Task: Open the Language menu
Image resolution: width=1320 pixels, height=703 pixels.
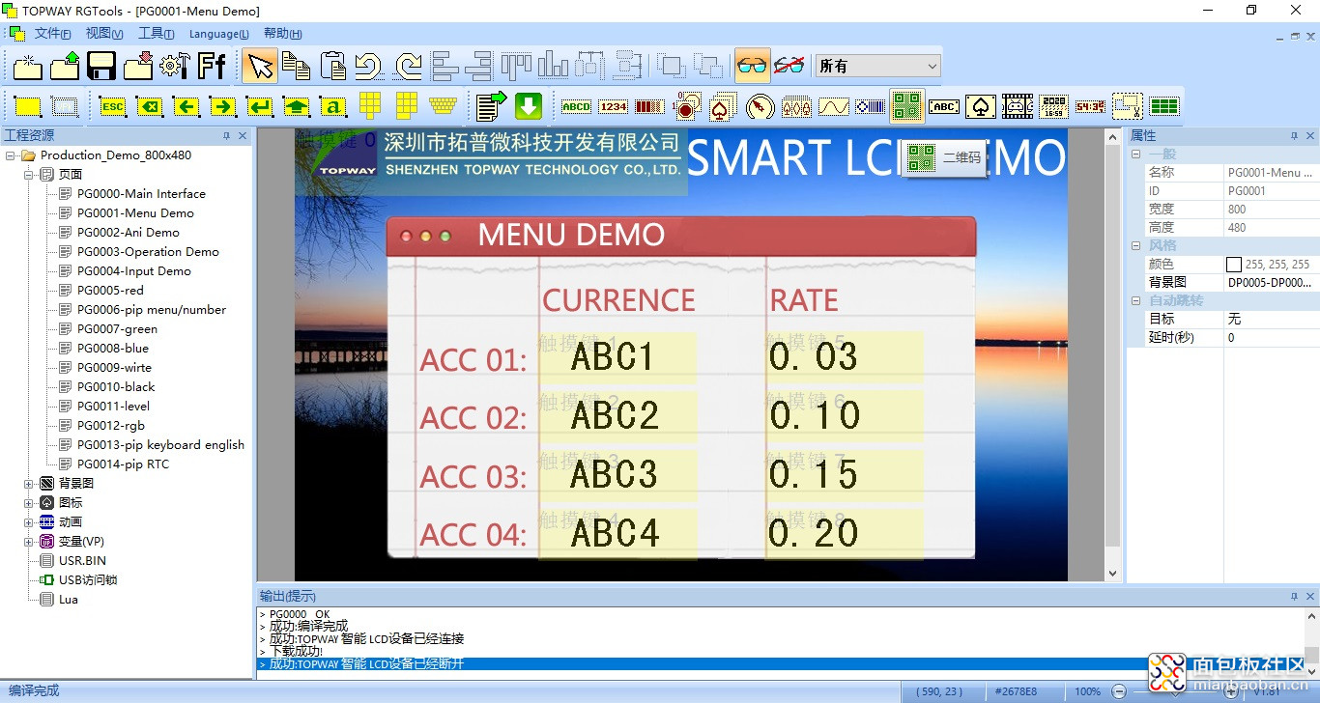Action: click(218, 34)
